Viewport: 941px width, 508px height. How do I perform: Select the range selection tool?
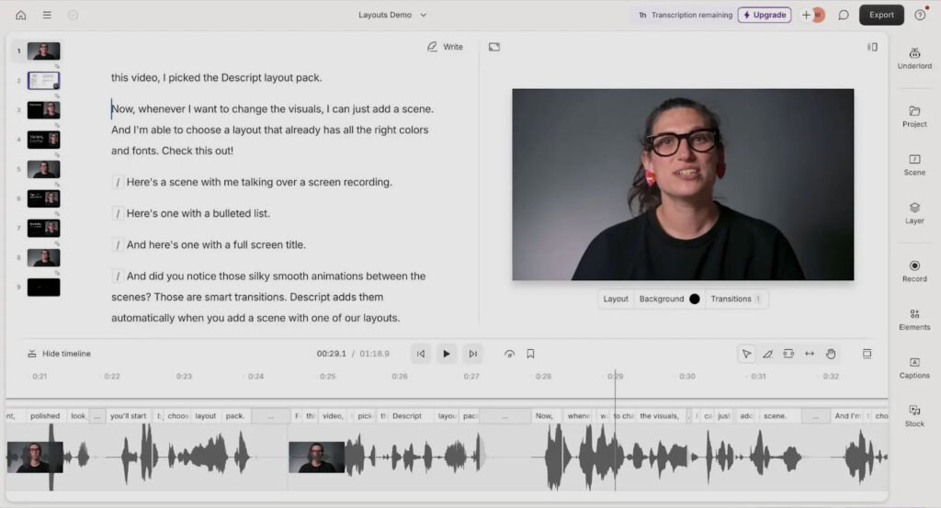click(788, 354)
